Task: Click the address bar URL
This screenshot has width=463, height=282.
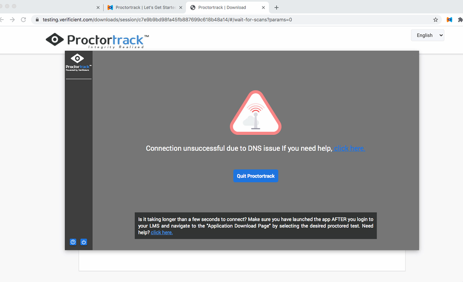Action: pyautogui.click(x=167, y=20)
